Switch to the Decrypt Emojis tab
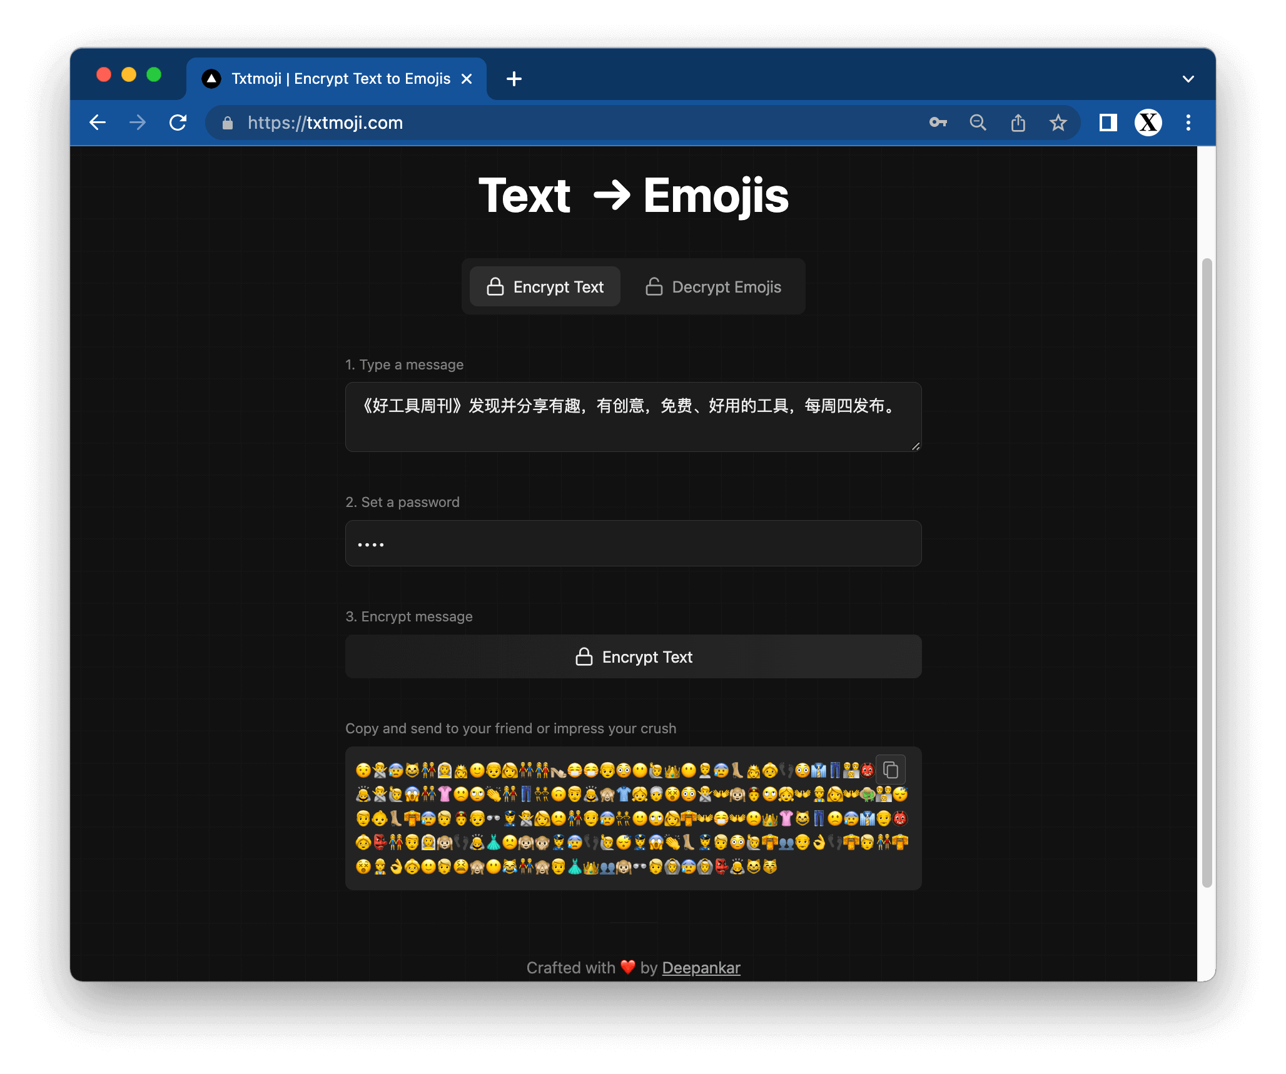The image size is (1286, 1074). click(714, 287)
